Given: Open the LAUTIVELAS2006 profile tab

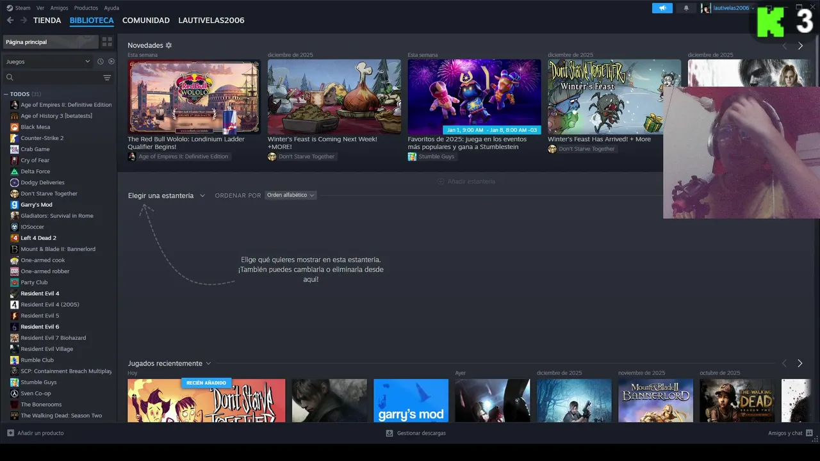Looking at the screenshot, I should point(211,20).
